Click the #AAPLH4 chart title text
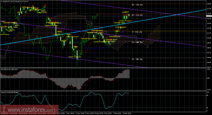The height and width of the screenshot is (115, 212). (6, 2)
